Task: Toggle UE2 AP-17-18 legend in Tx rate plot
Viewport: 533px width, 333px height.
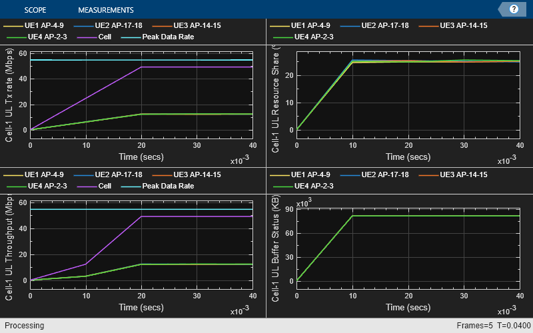Action: pos(108,25)
